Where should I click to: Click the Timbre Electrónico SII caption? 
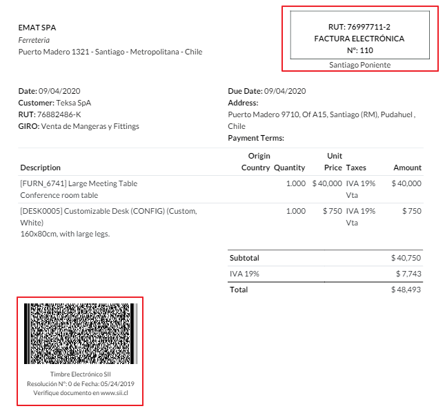pos(80,374)
